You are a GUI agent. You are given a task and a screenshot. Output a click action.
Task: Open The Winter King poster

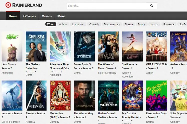coord(84,95)
